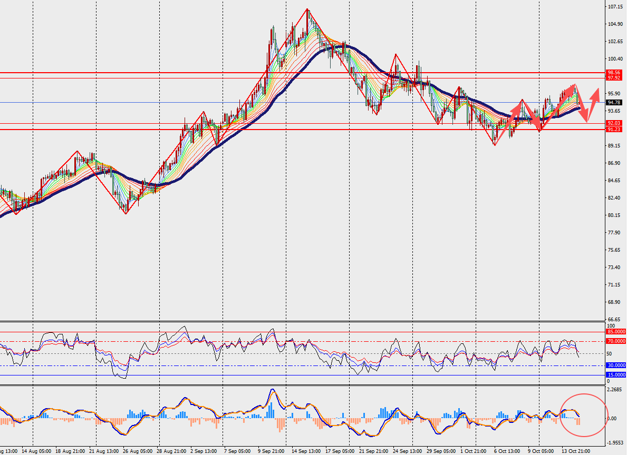Image resolution: width=627 pixels, height=455 pixels.
Task: Select the oscillator 15.0000 oversold level label
Action: (616, 375)
